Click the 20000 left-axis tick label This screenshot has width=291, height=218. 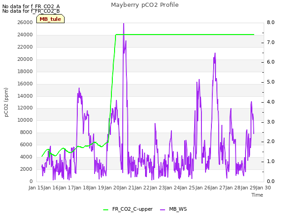coord(25,59)
